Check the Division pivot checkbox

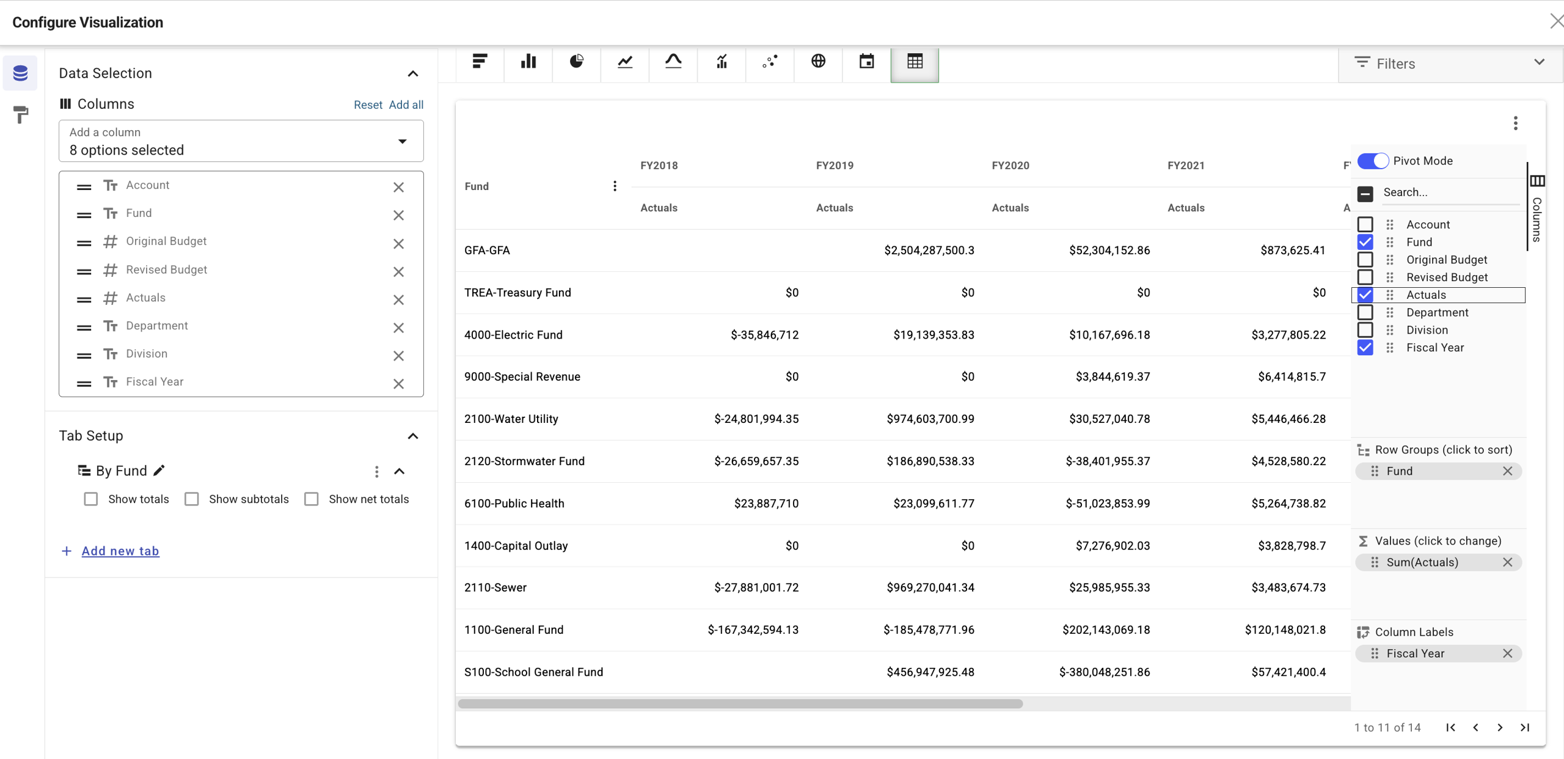click(1365, 330)
